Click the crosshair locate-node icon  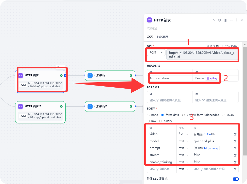(219, 20)
